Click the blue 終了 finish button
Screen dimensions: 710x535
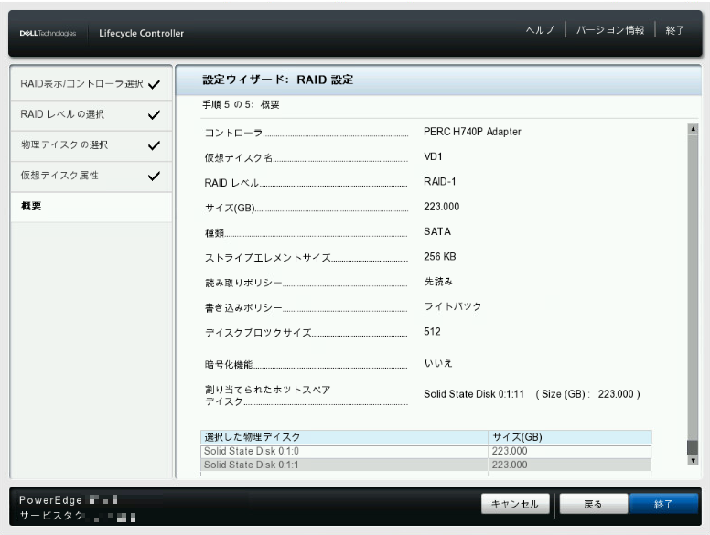(x=663, y=504)
